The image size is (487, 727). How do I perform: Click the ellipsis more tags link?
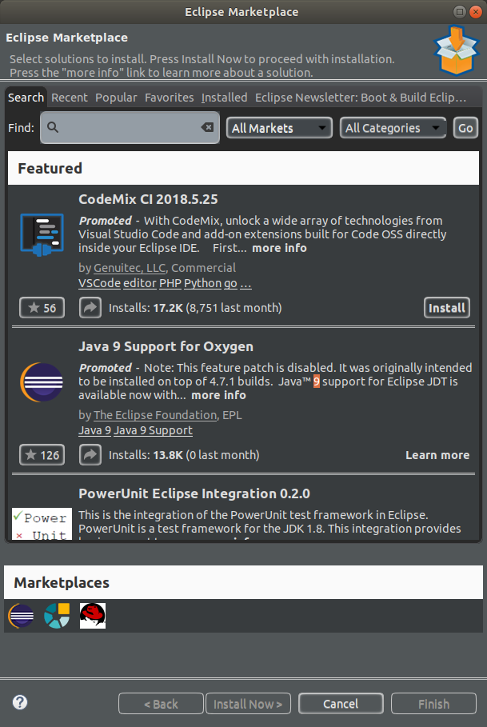[x=245, y=284]
